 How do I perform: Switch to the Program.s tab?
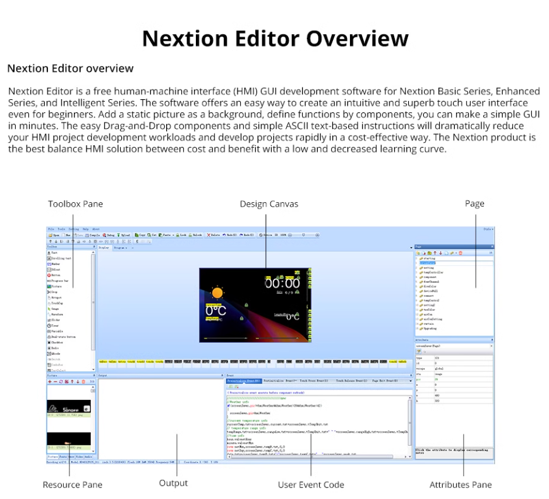(120, 248)
